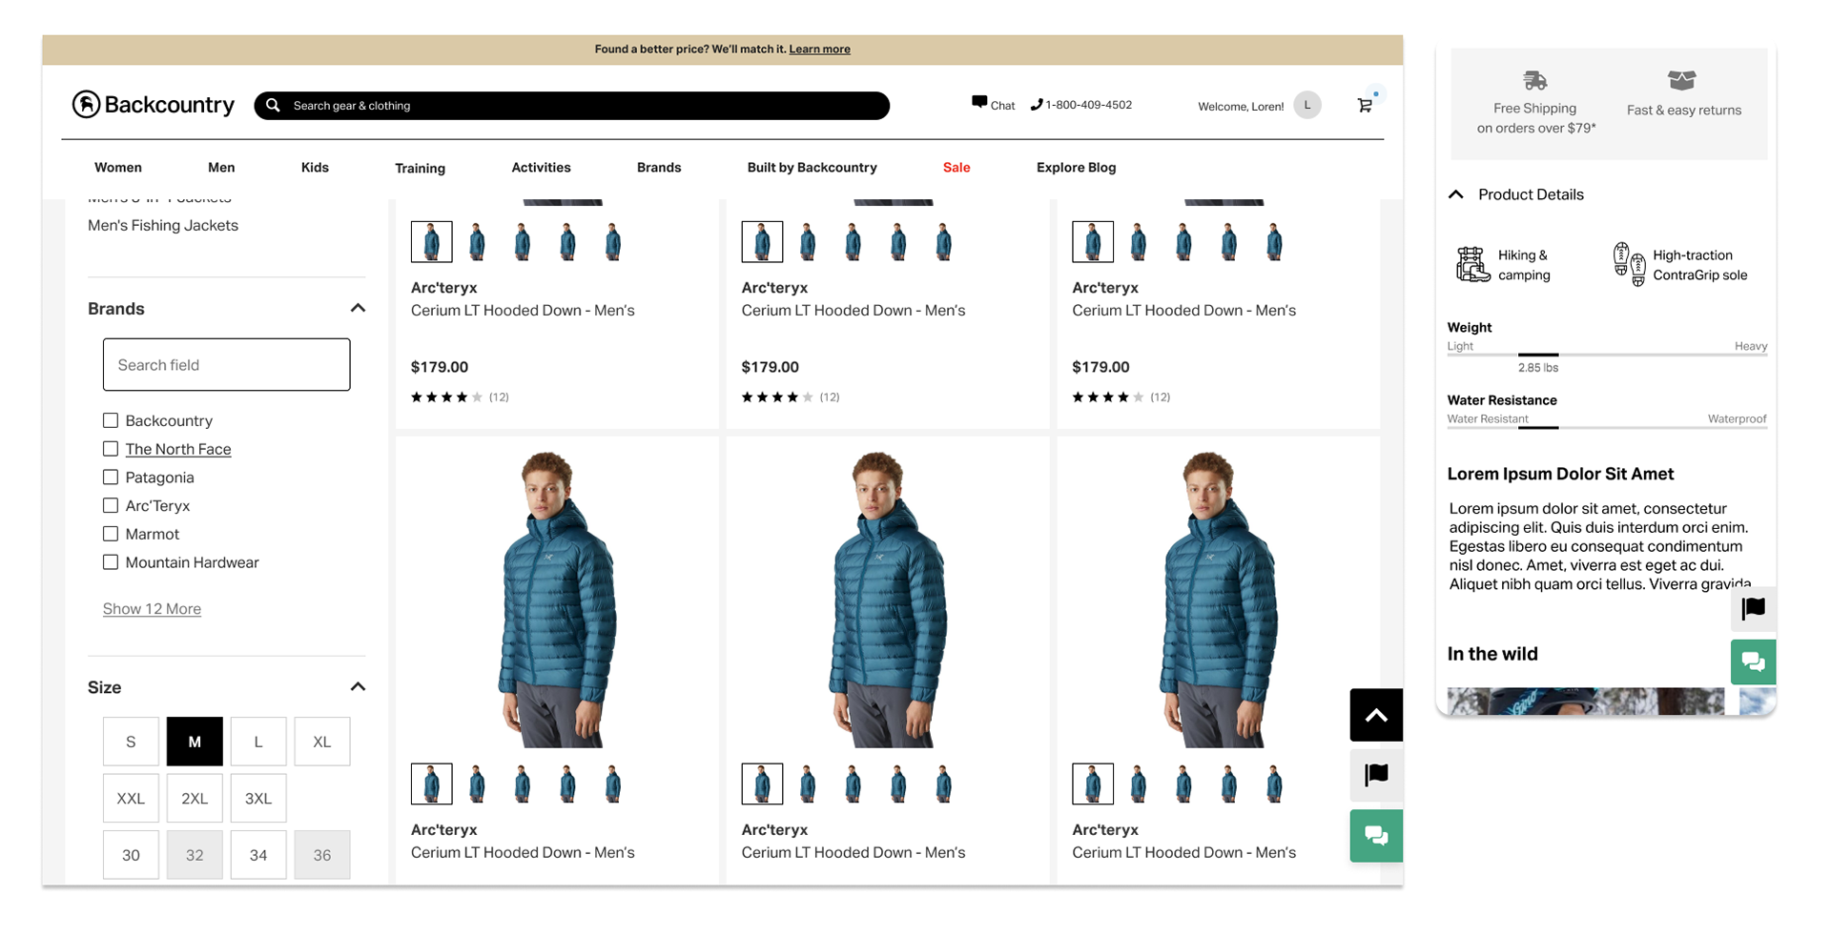The width and height of the screenshot is (1831, 936).
Task: Click Lorem Ipsum Dolor Sit Amet heading
Action: pos(1560,474)
